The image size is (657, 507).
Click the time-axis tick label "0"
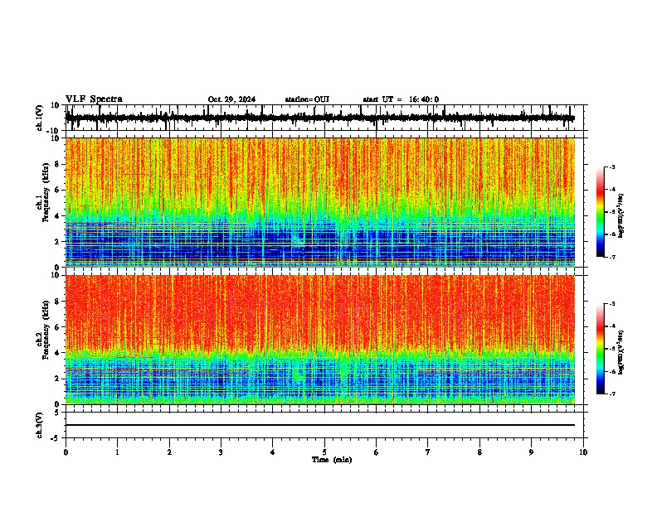[x=66, y=452]
